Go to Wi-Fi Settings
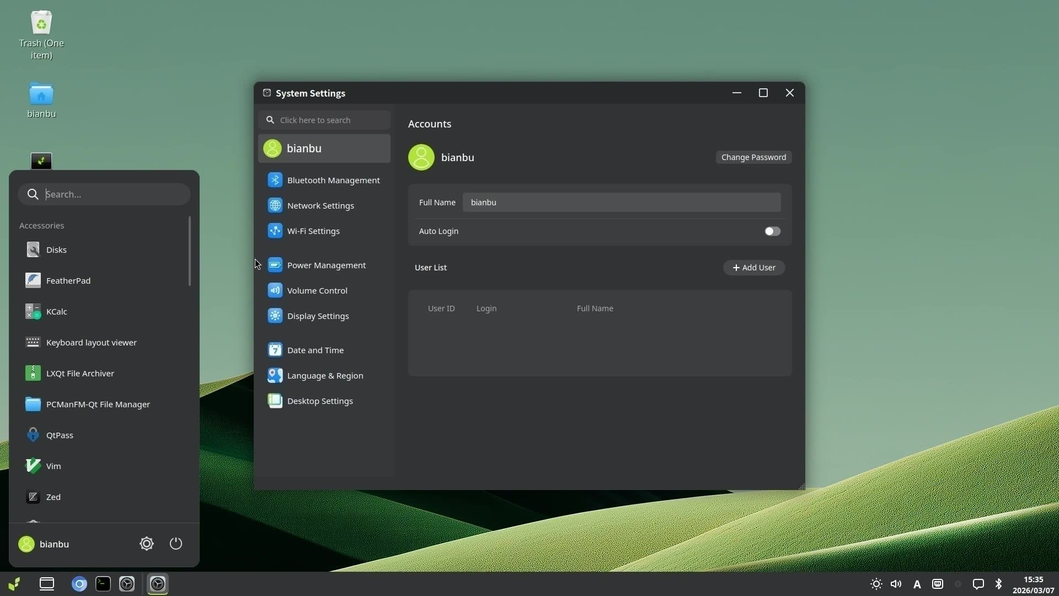The width and height of the screenshot is (1059, 596). pos(324,231)
